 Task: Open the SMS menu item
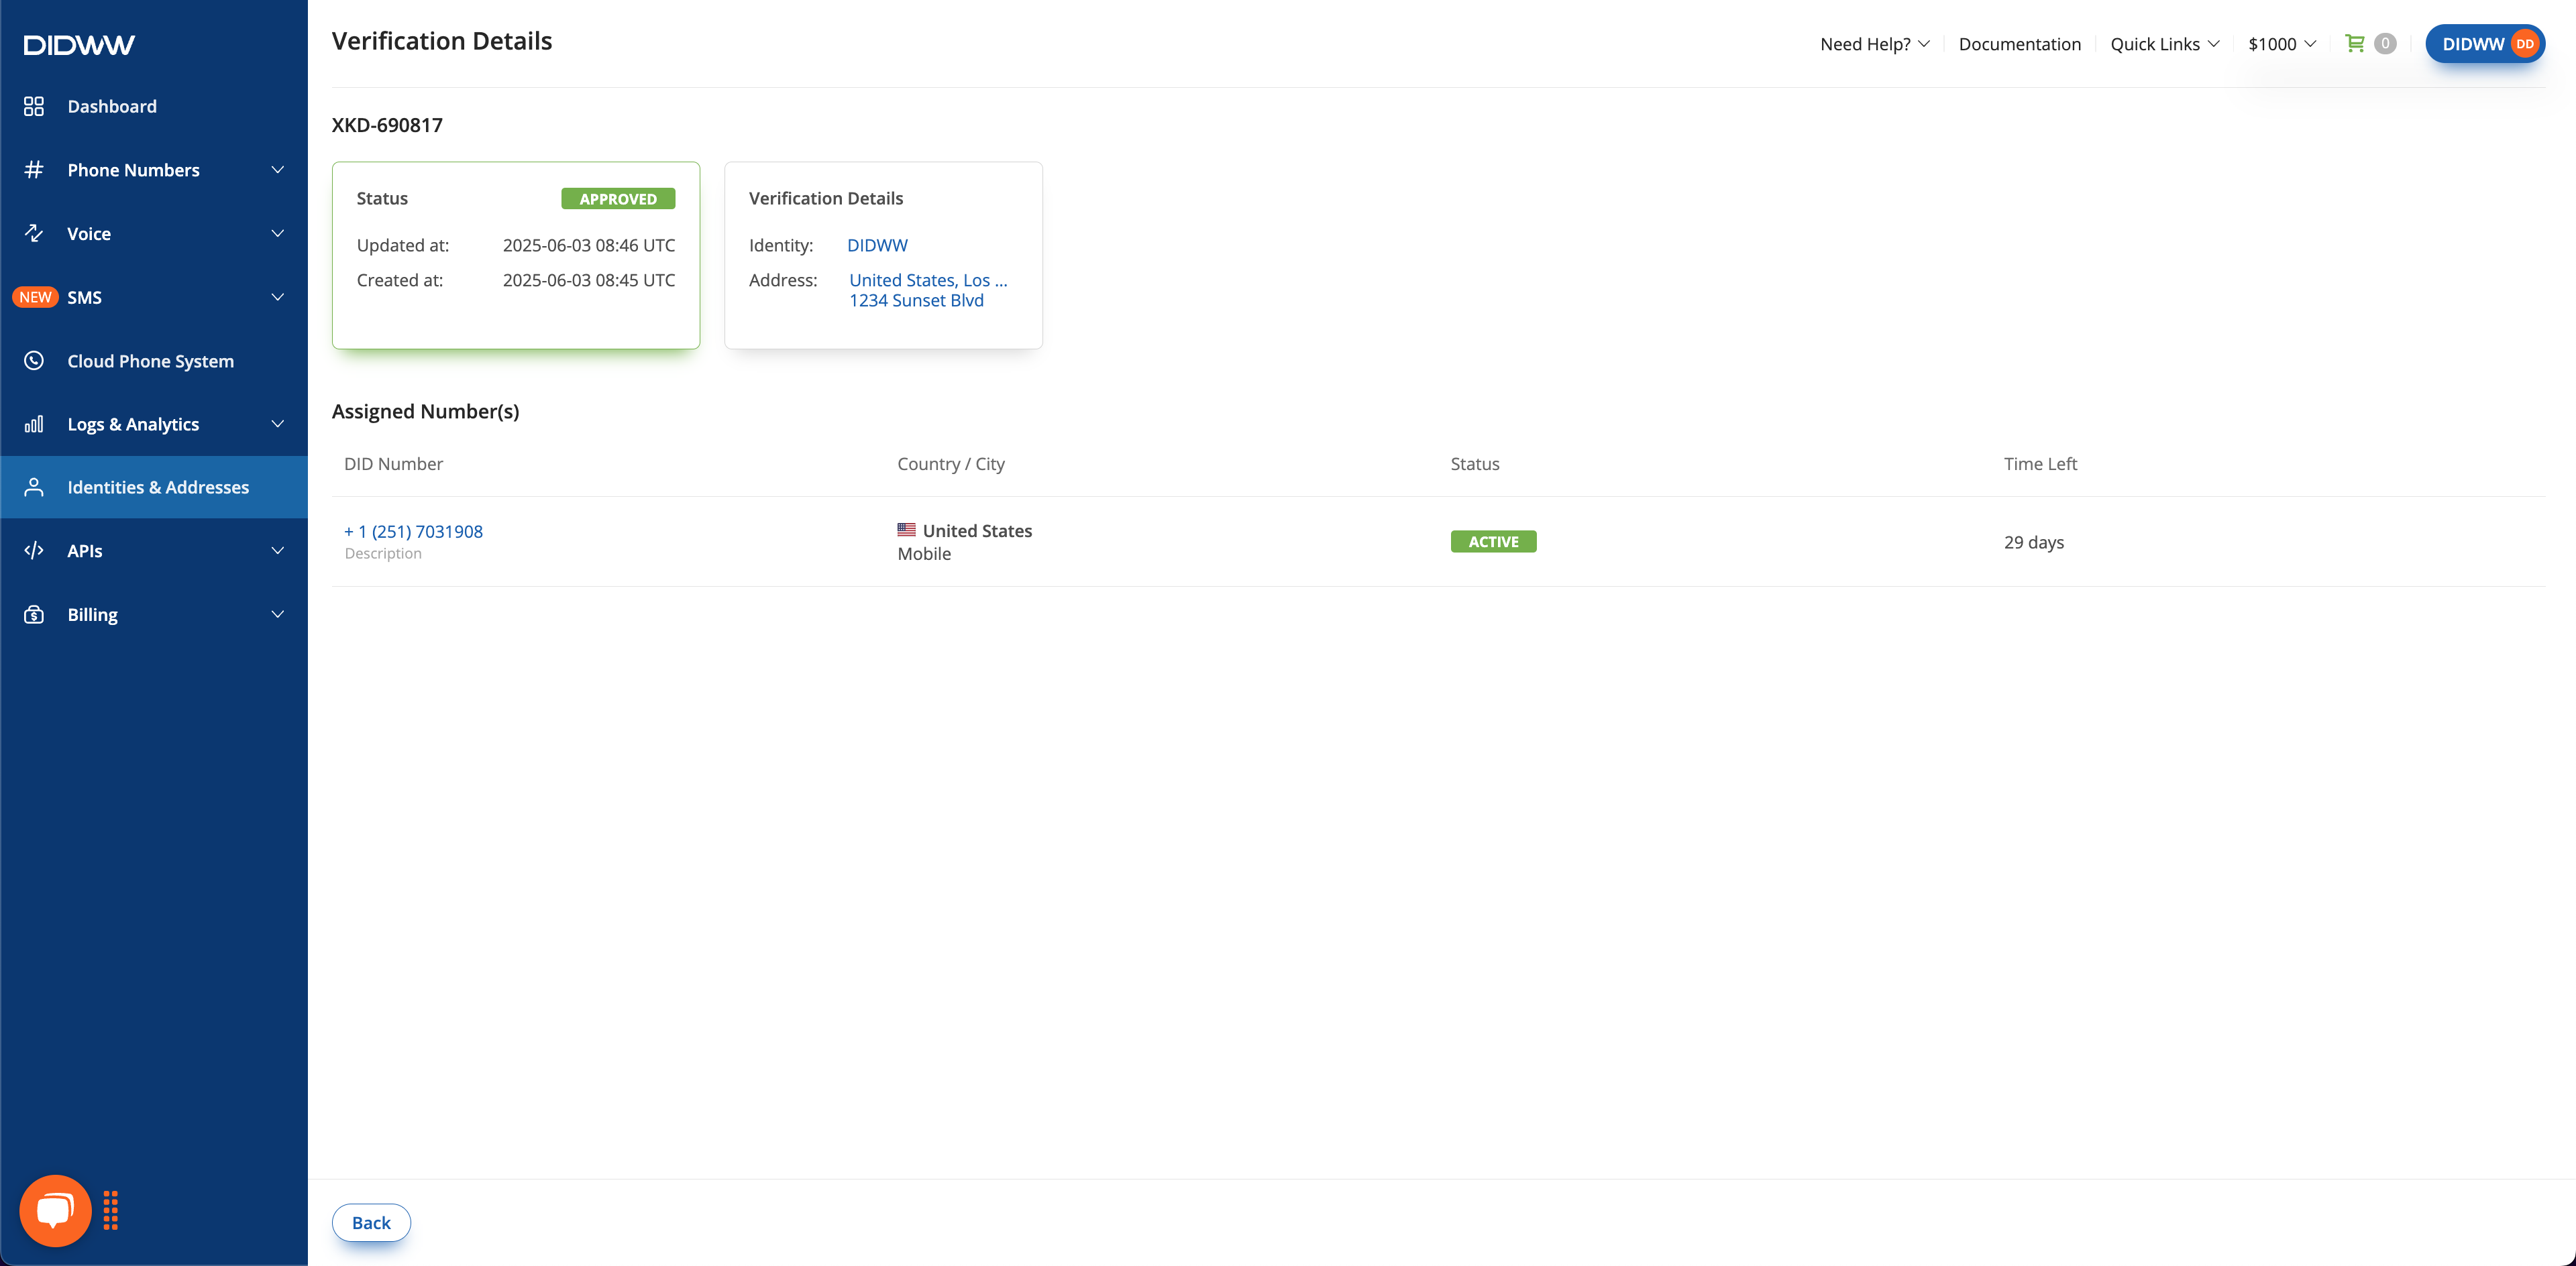click(154, 297)
